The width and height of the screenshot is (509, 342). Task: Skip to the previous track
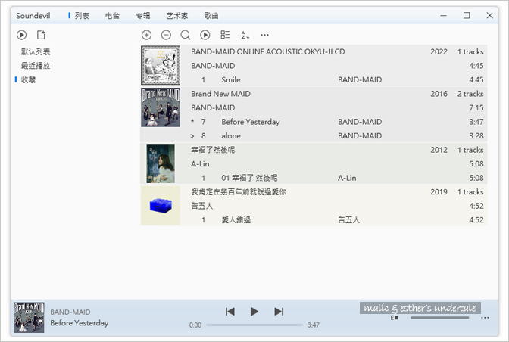[x=230, y=312]
